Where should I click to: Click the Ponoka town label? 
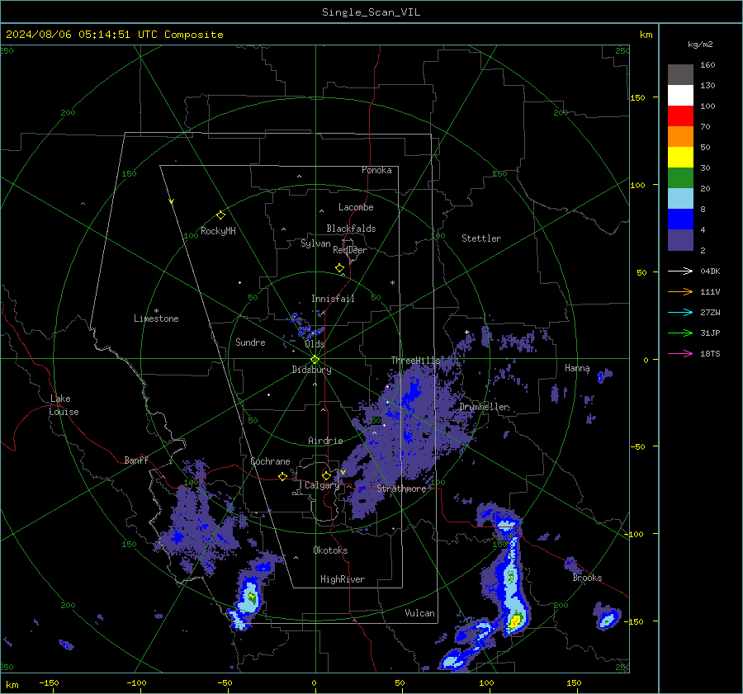[376, 170]
